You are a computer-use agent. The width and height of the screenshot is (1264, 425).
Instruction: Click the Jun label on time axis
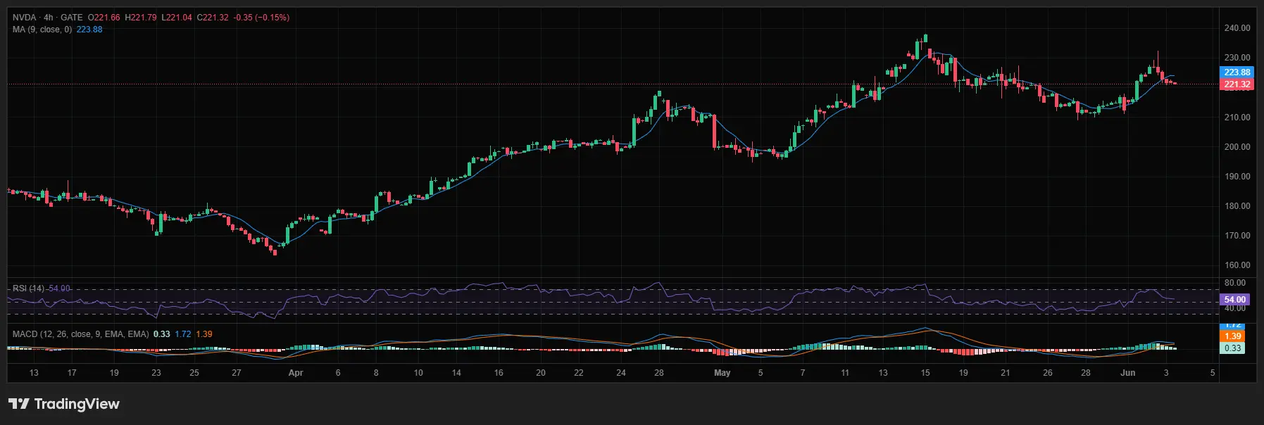(1128, 373)
